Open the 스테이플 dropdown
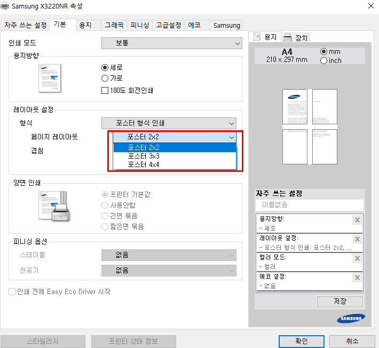This screenshot has width=379, height=348. (169, 255)
